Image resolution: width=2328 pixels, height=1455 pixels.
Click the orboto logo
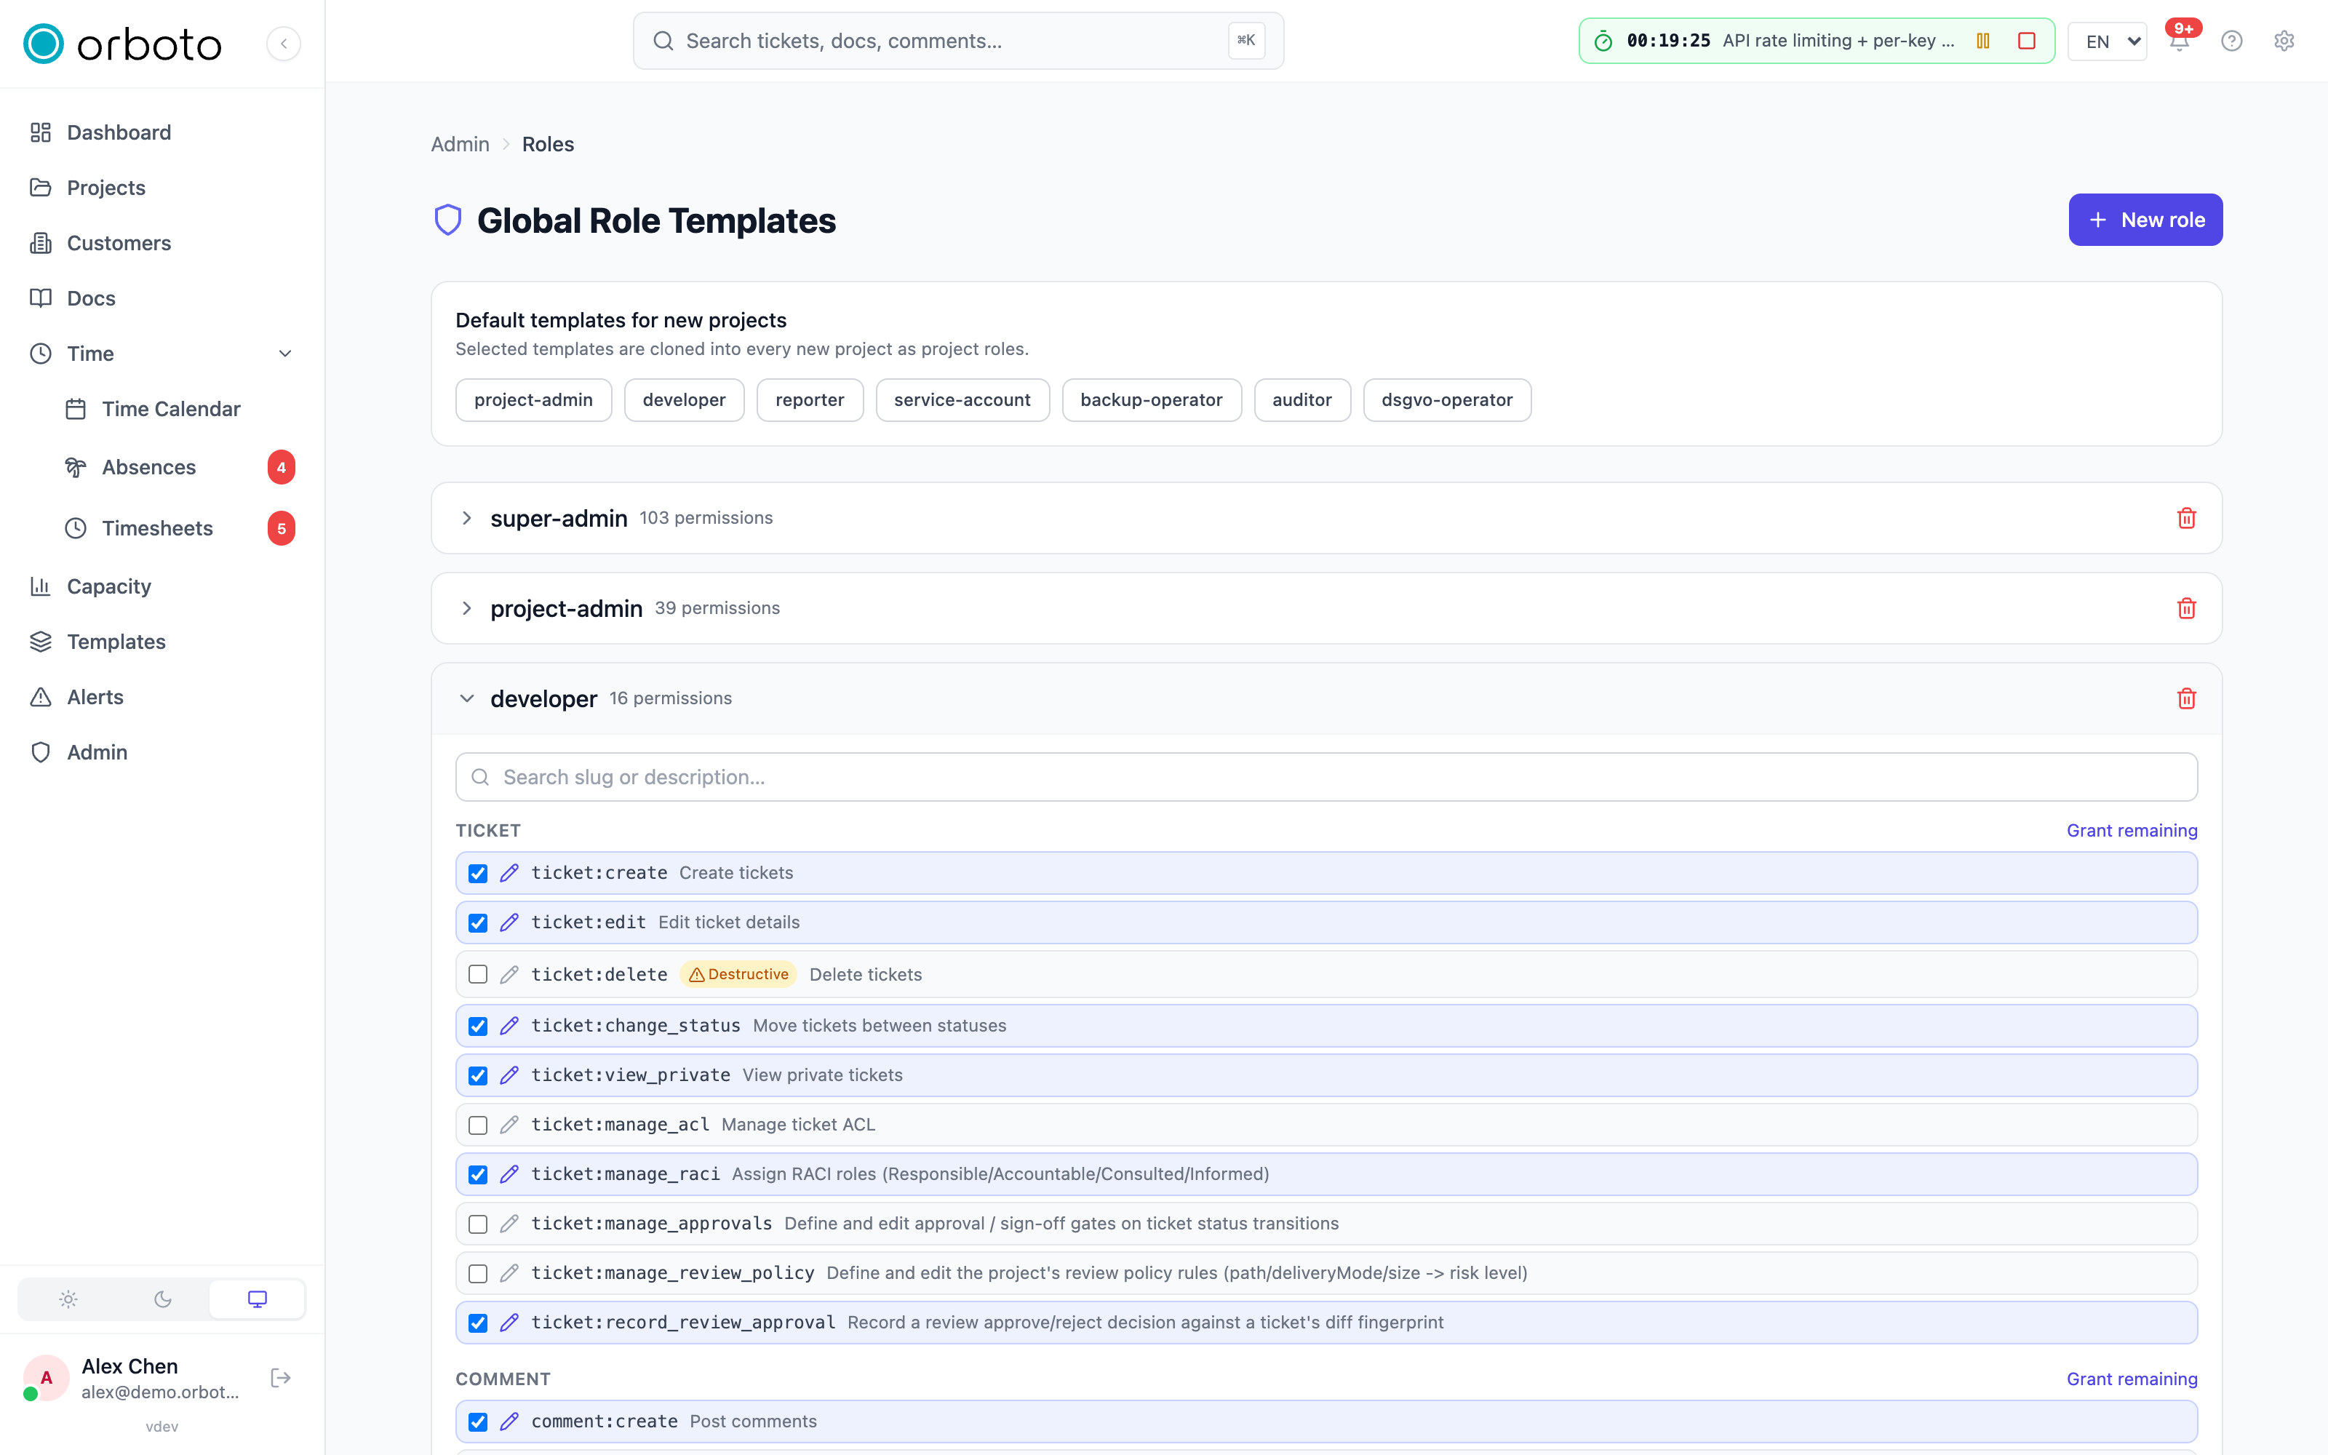pos(122,44)
